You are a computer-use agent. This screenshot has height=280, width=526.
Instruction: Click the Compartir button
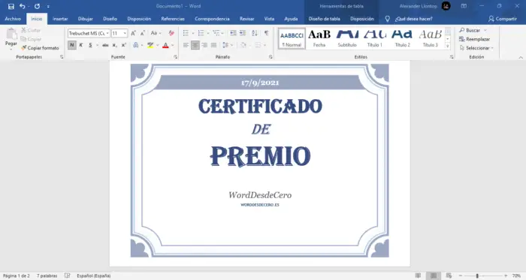click(503, 19)
